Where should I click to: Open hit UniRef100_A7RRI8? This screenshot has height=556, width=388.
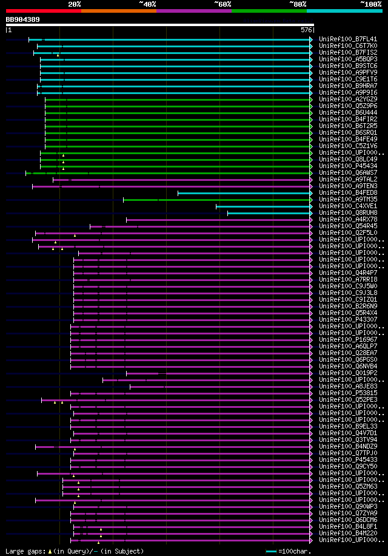[348, 279]
